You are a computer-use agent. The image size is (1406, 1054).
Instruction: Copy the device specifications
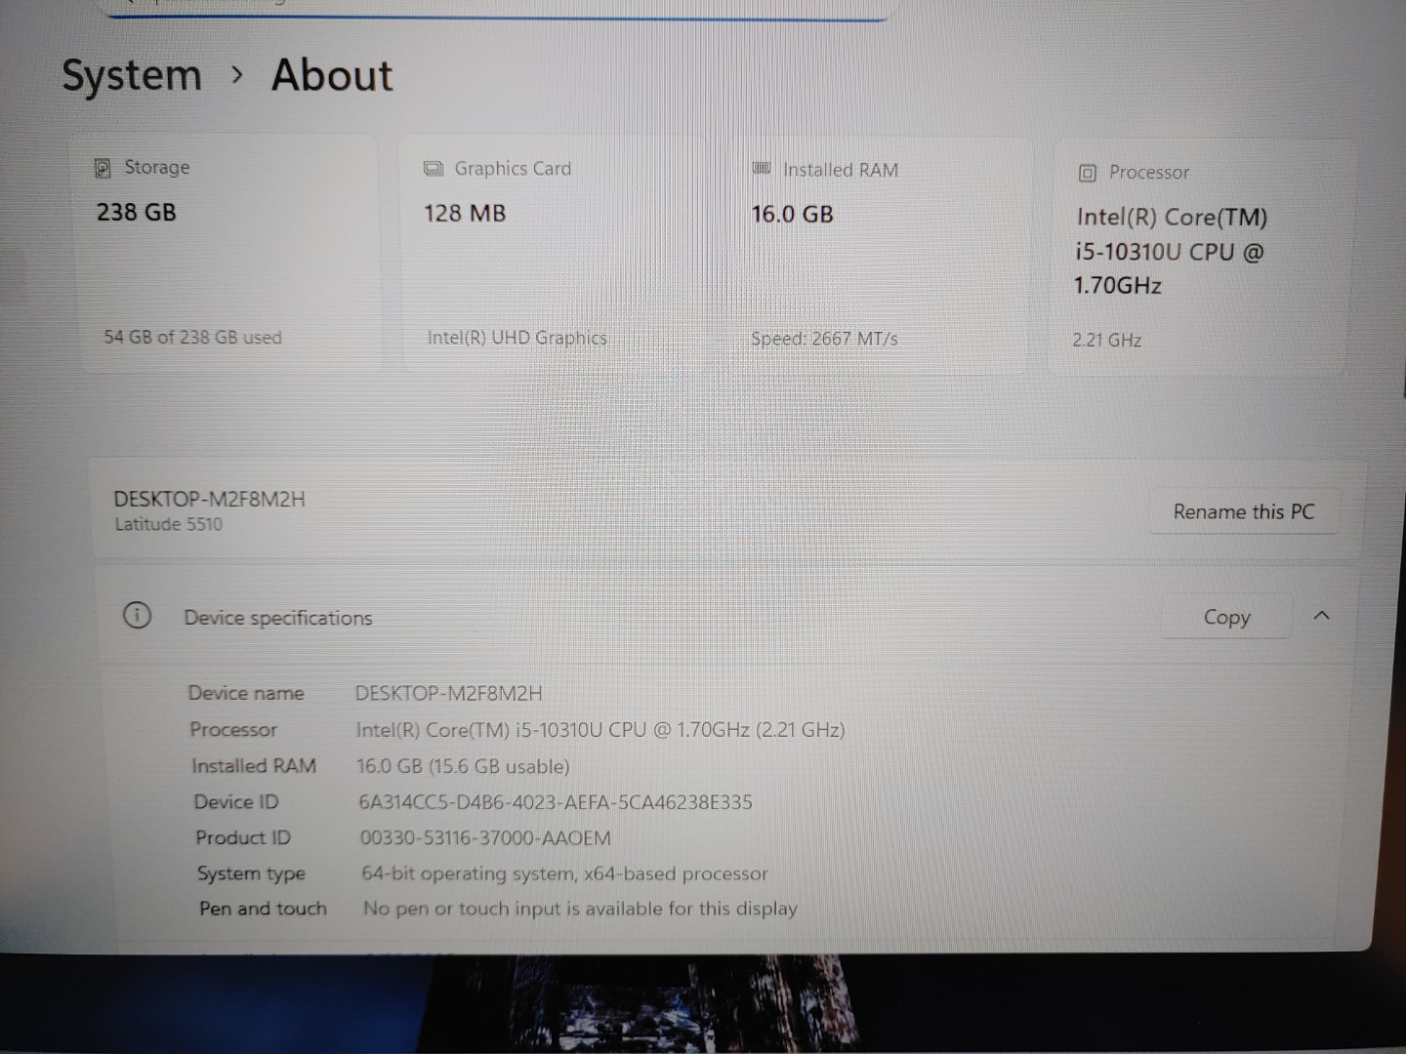tap(1225, 617)
